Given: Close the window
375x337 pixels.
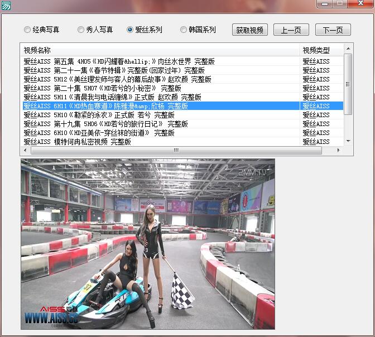Looking at the screenshot, I should [361, 3].
